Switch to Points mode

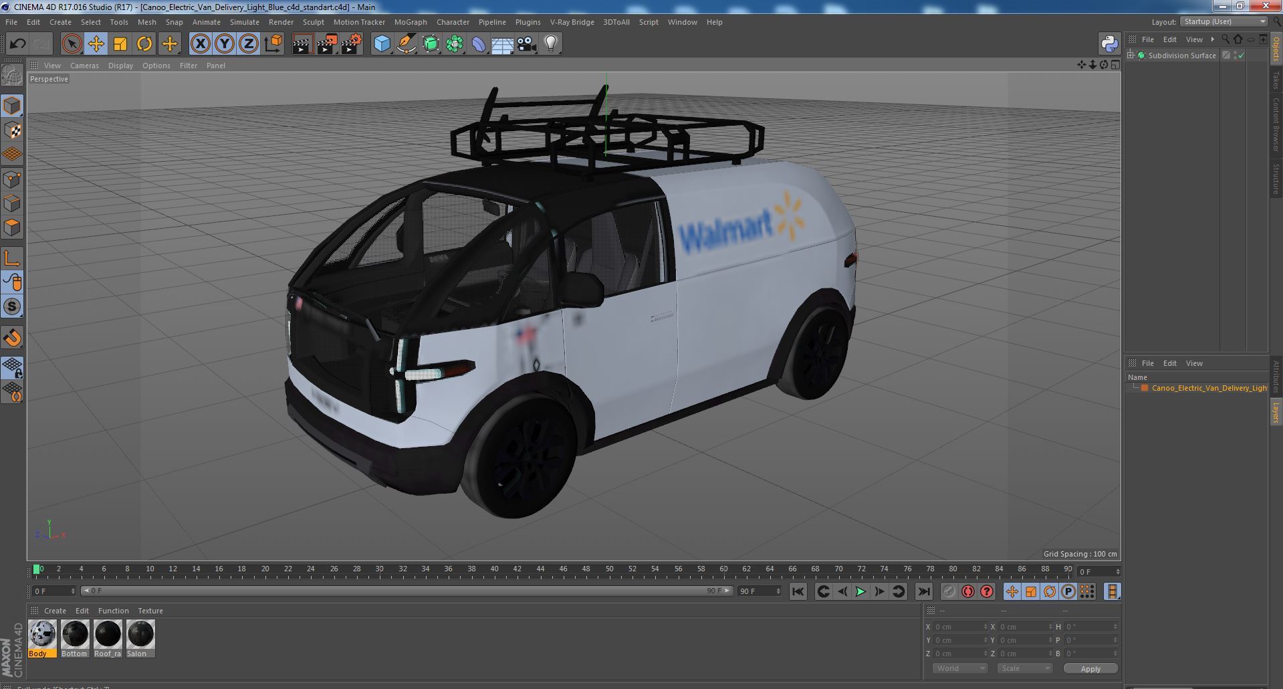pyautogui.click(x=12, y=179)
